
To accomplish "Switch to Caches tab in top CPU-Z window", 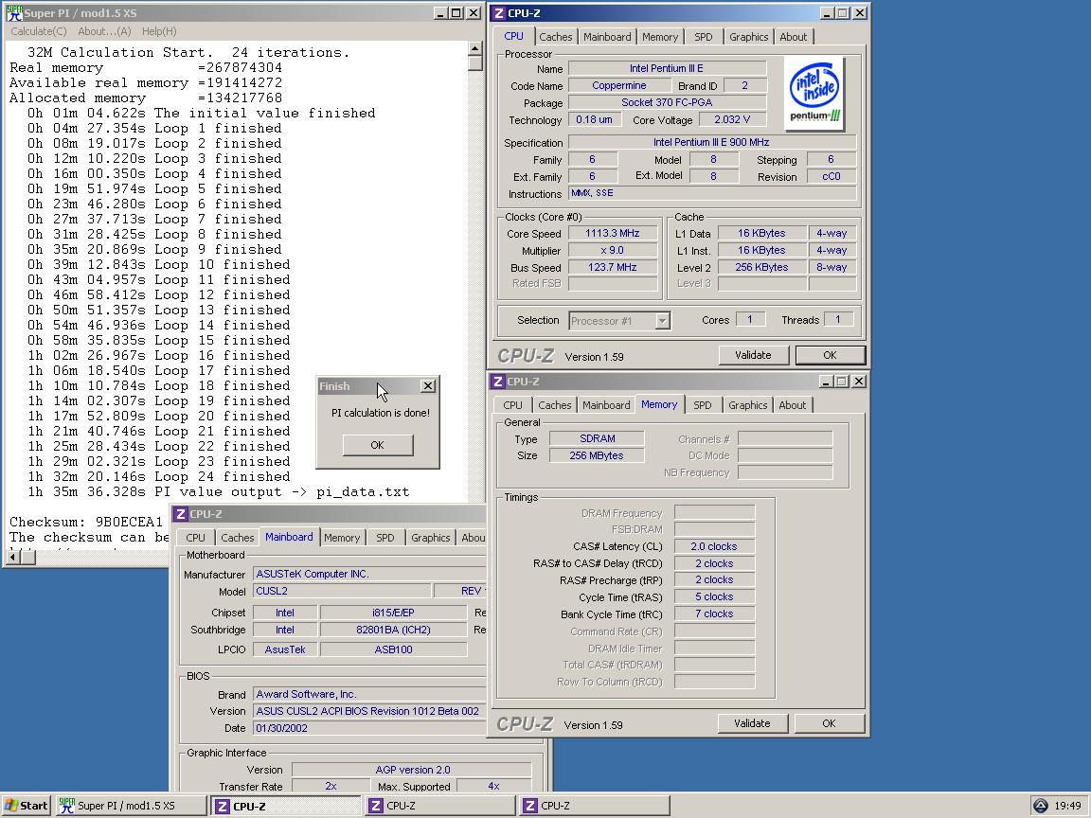I will 555,37.
